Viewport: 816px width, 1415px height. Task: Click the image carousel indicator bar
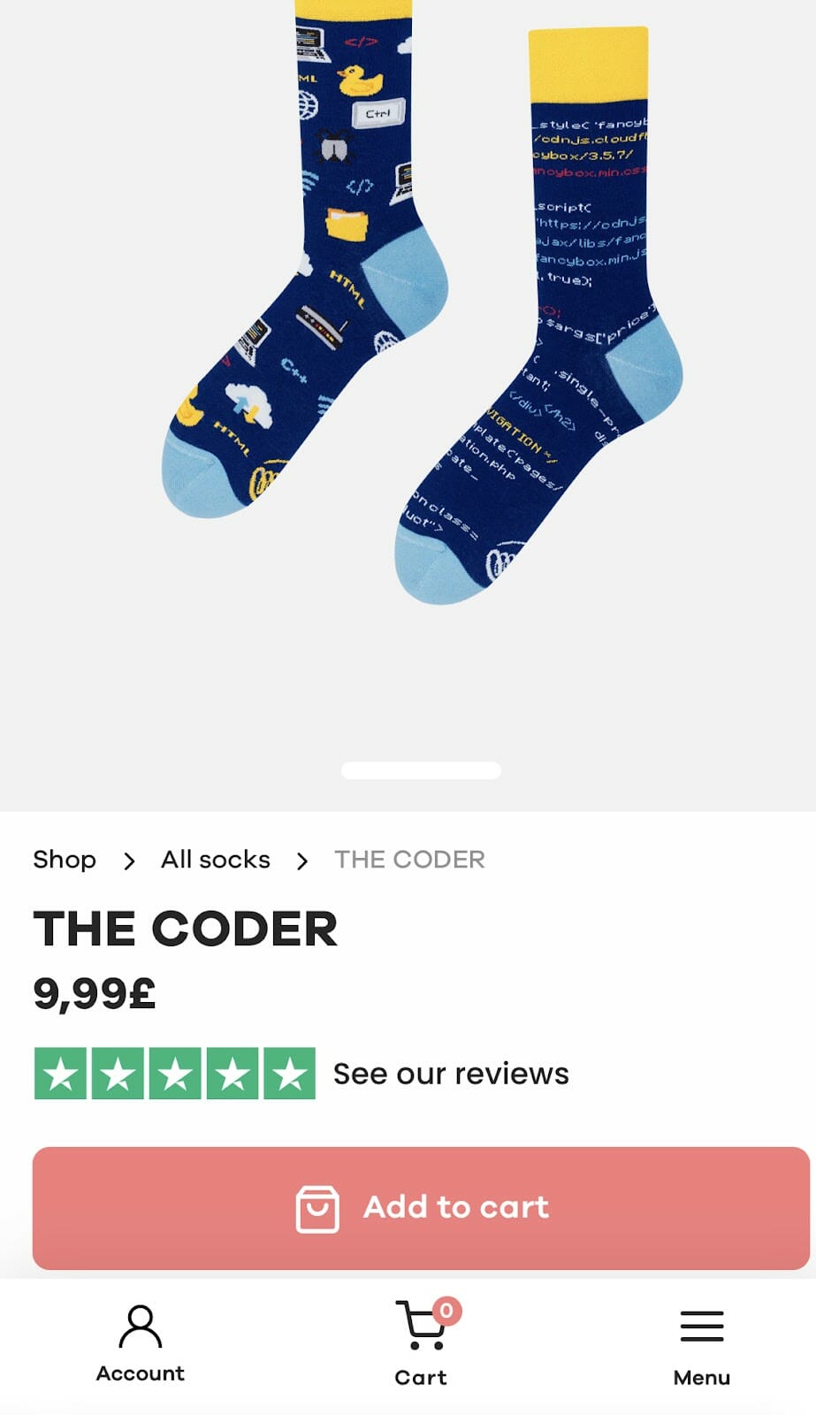(x=421, y=770)
